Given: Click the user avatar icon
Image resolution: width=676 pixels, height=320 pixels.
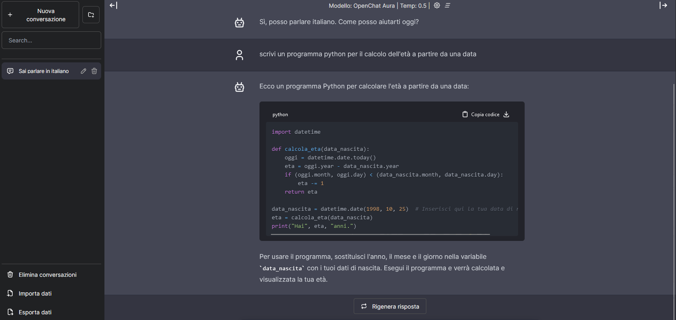Looking at the screenshot, I should (x=239, y=55).
